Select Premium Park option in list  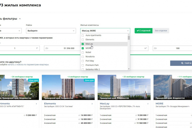(104, 65)
